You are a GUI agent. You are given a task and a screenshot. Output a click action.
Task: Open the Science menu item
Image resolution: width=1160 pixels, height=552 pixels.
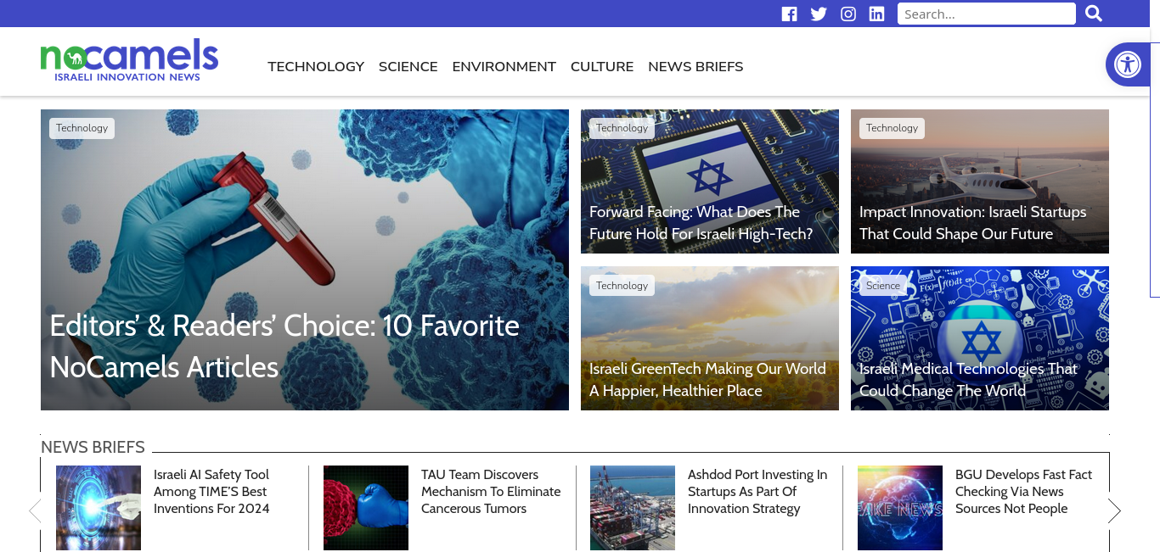408,66
